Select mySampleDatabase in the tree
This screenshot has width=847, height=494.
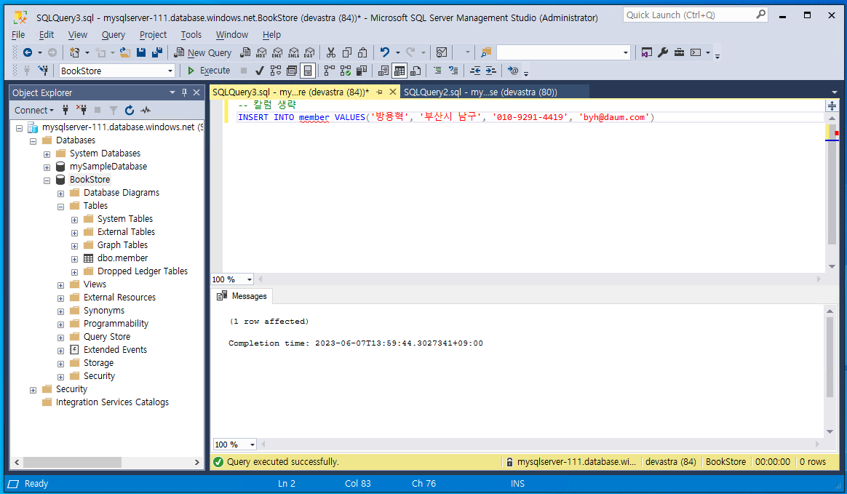(x=108, y=167)
